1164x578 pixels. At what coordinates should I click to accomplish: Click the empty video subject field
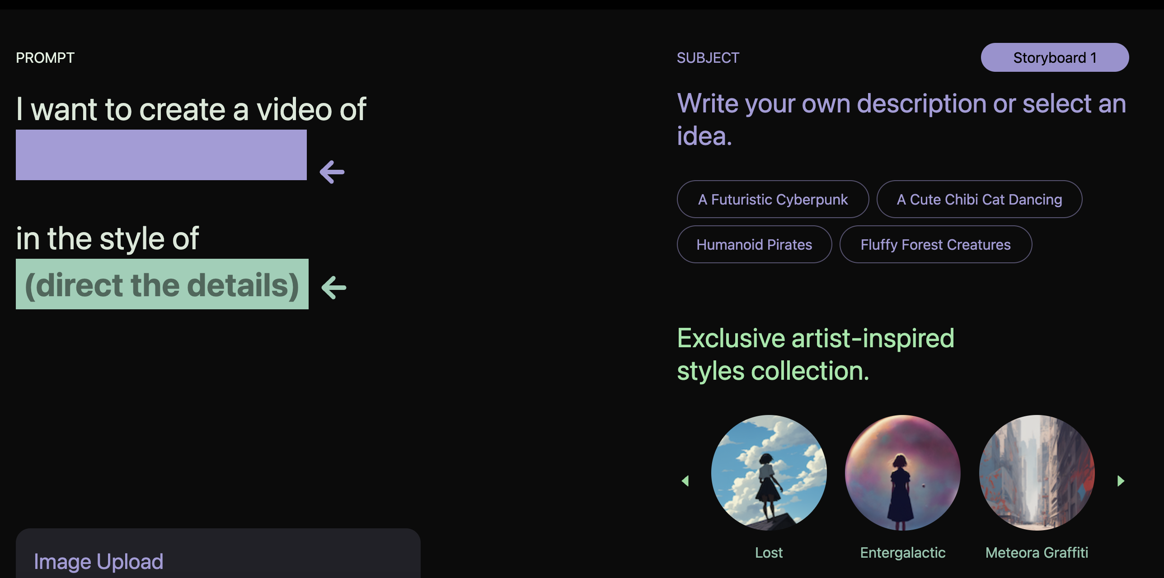point(161,155)
